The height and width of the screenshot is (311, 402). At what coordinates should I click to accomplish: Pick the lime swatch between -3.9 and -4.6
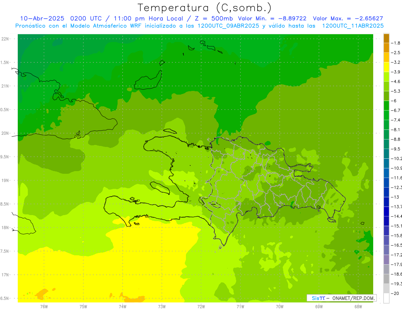tap(386, 77)
